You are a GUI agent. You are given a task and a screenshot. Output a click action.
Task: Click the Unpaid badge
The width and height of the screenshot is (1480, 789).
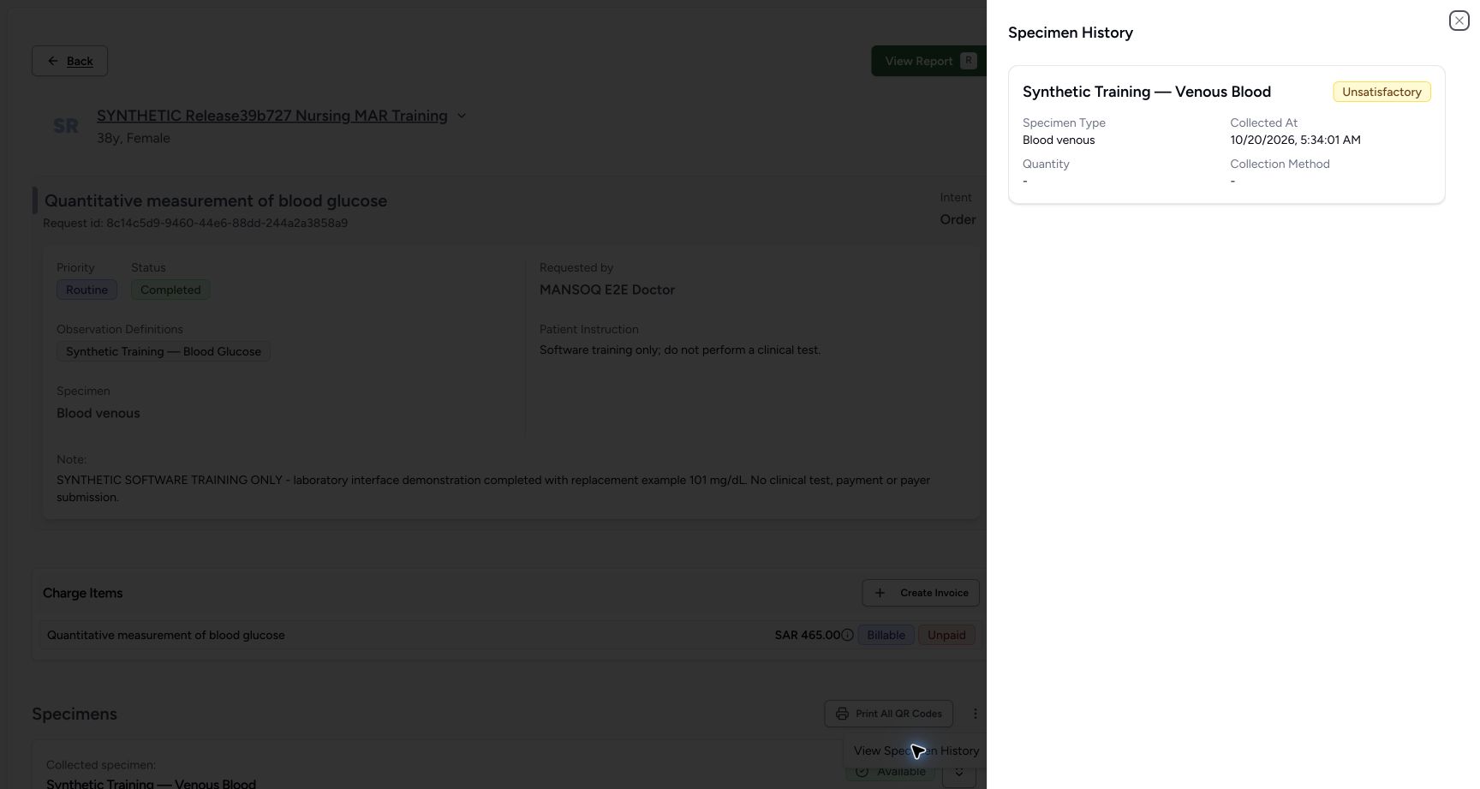(x=946, y=635)
